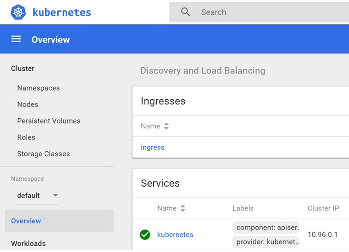Click green status check for kubernetes service
The width and height of the screenshot is (349, 252).
(145, 235)
